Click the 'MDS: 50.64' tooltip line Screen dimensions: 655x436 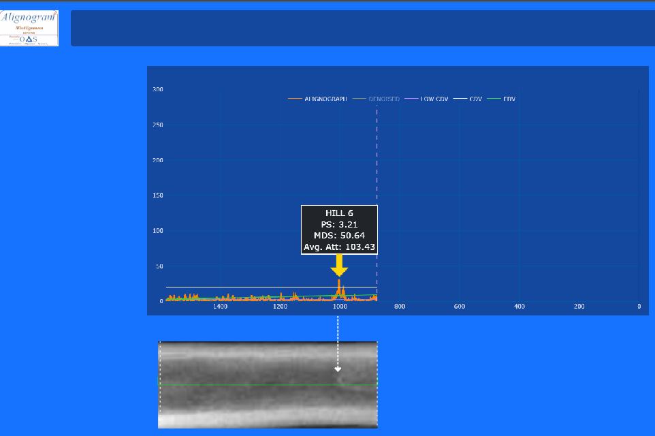pyautogui.click(x=339, y=236)
